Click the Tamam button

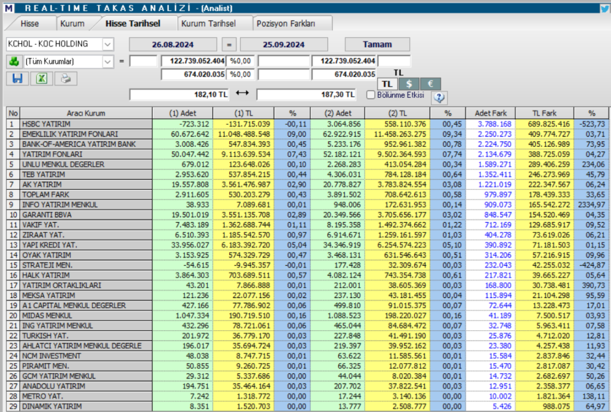coord(377,44)
